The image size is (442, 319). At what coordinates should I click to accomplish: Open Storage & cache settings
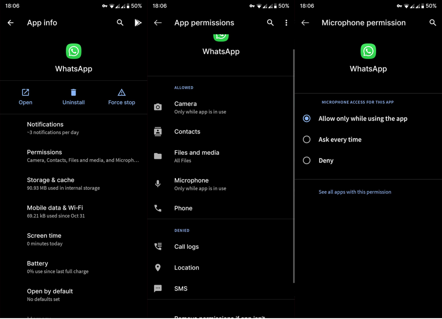coord(73,184)
